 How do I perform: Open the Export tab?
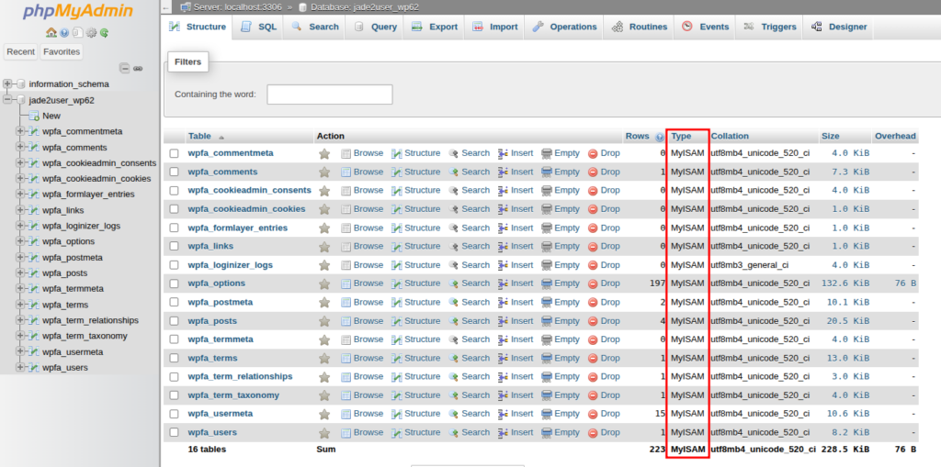[x=435, y=27]
